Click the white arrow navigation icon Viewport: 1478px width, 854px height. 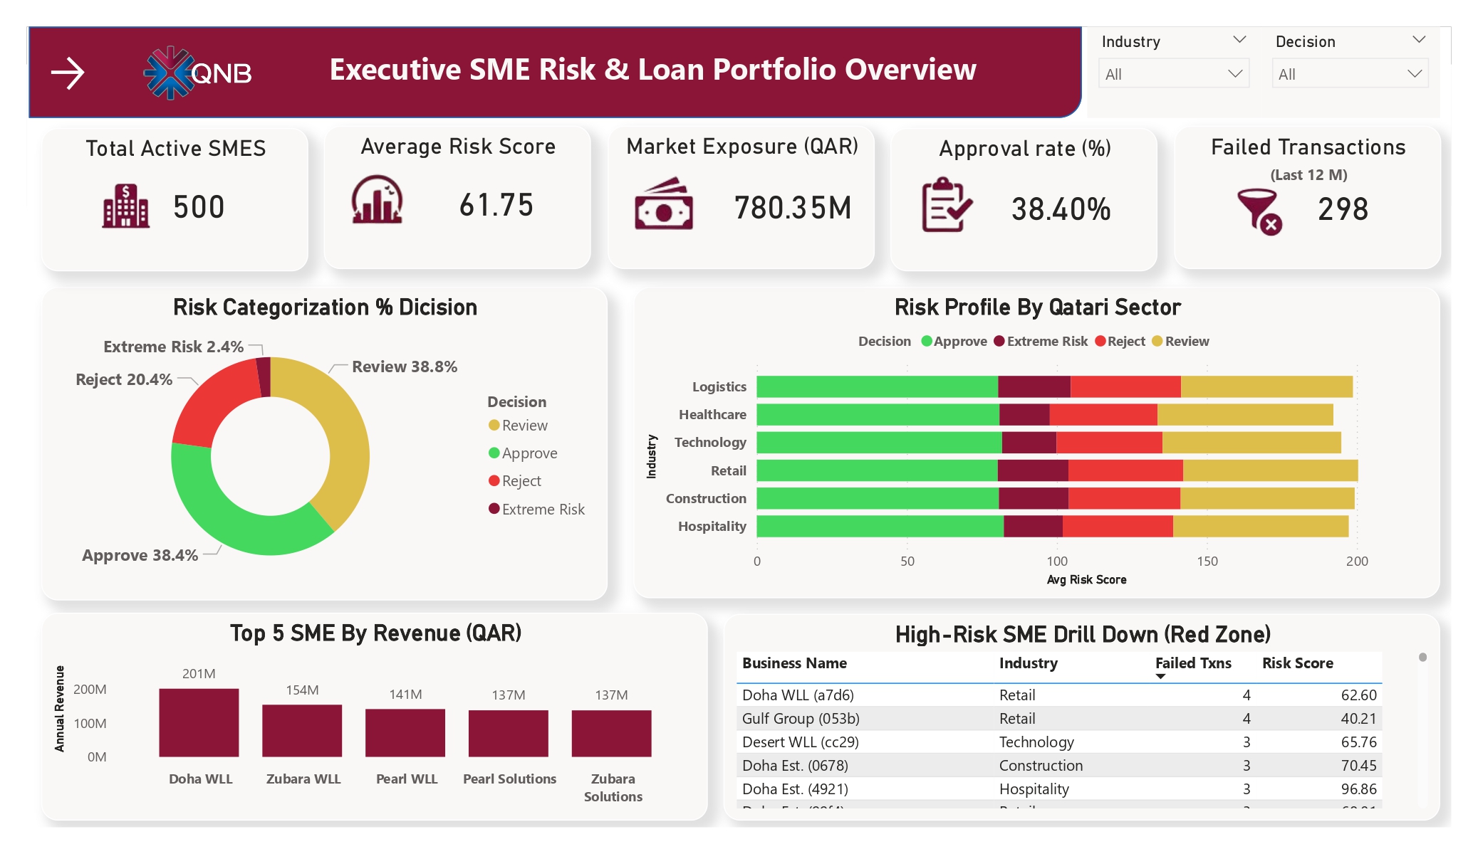tap(68, 73)
